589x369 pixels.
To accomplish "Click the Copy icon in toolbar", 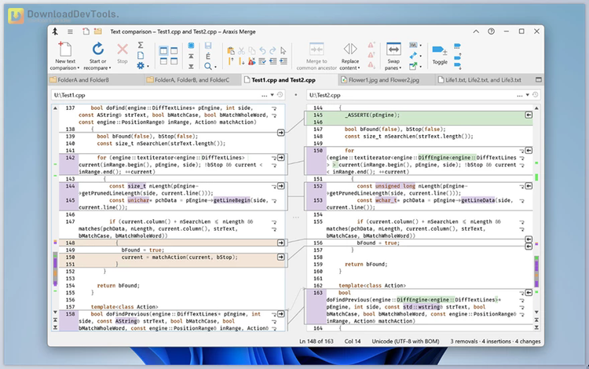I will pos(251,51).
